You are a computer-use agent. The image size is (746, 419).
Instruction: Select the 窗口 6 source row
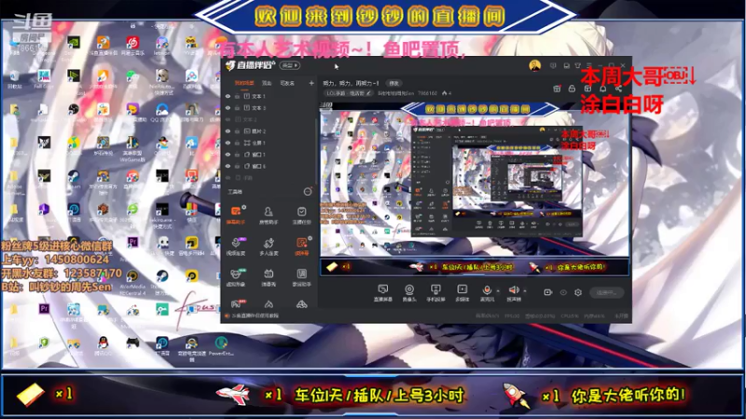(x=269, y=167)
